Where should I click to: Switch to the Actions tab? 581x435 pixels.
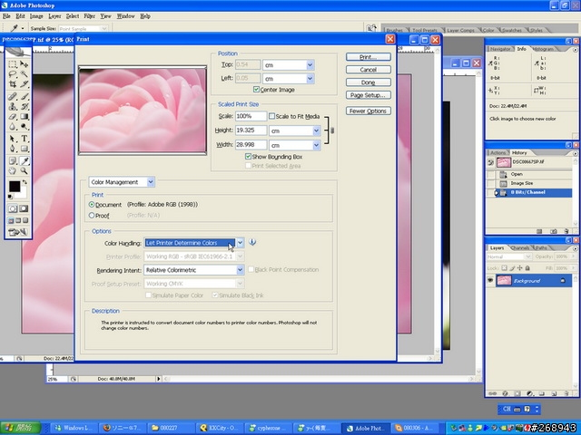coord(497,153)
